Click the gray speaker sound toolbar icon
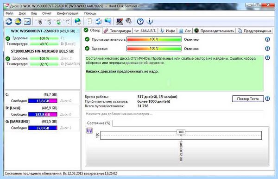The image size is (278, 179). (x=129, y=21)
